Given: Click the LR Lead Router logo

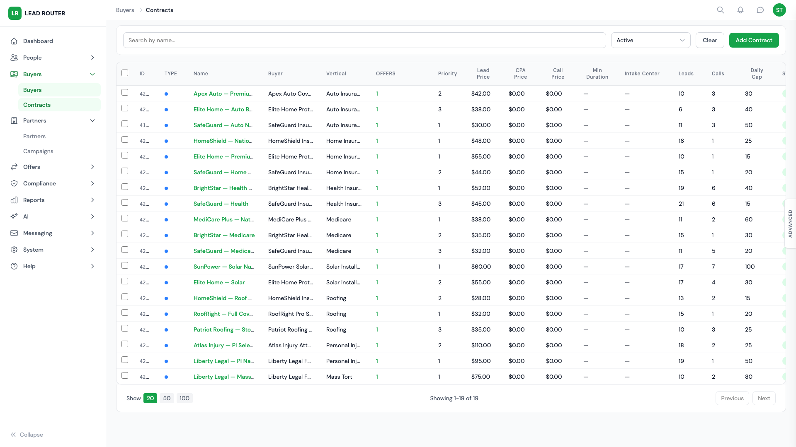Looking at the screenshot, I should (15, 13).
